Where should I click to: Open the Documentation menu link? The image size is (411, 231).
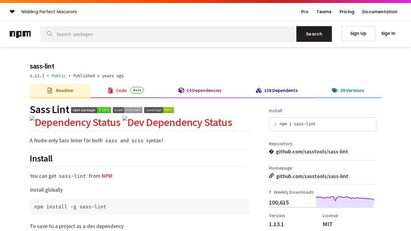380,12
